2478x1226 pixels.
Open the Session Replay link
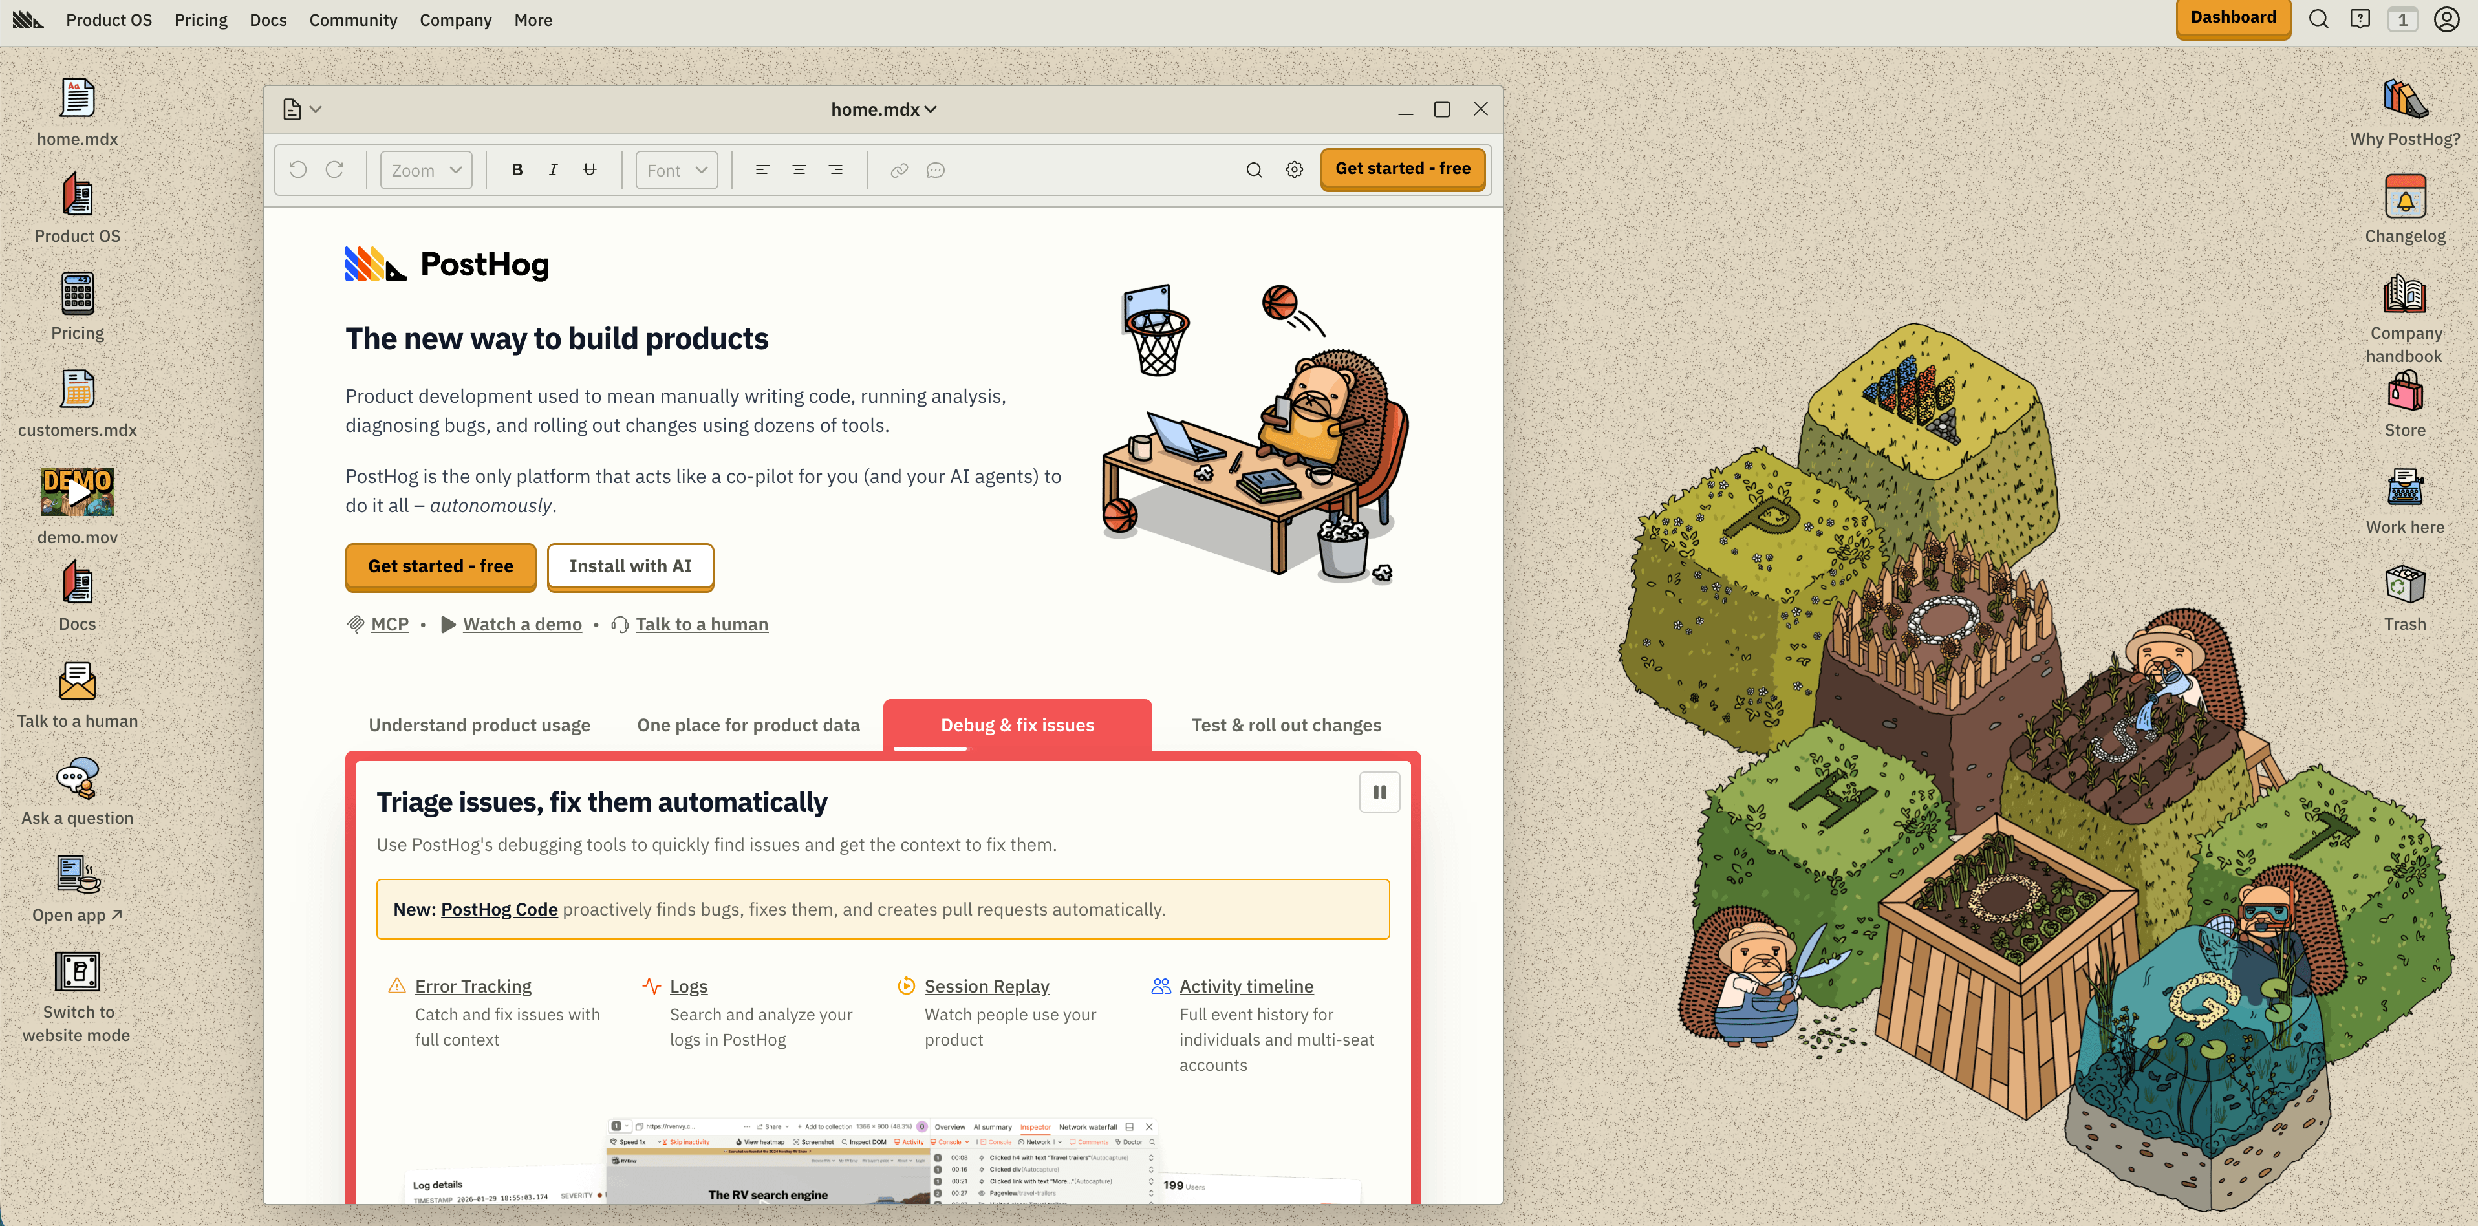pos(987,987)
